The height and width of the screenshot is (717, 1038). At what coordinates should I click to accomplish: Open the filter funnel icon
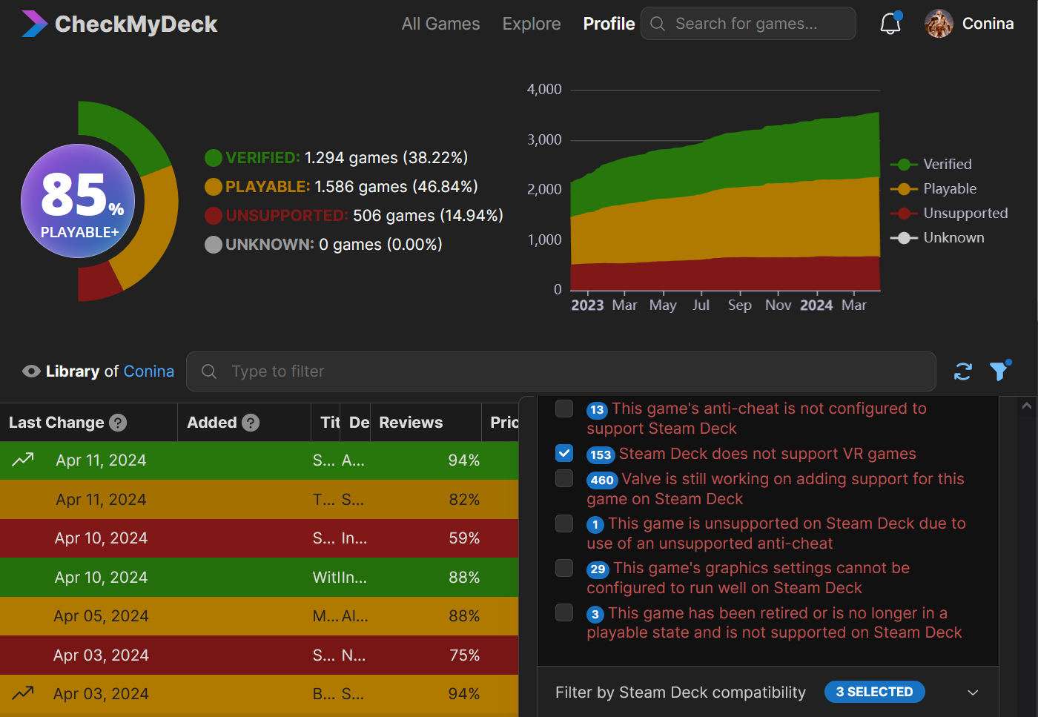coord(999,370)
